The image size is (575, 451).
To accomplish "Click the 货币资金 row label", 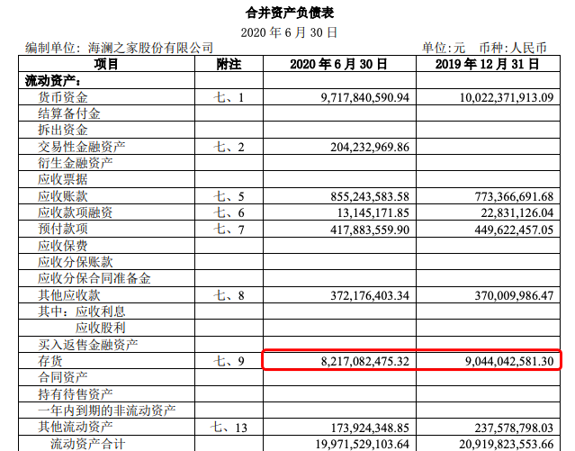I will click(x=63, y=97).
